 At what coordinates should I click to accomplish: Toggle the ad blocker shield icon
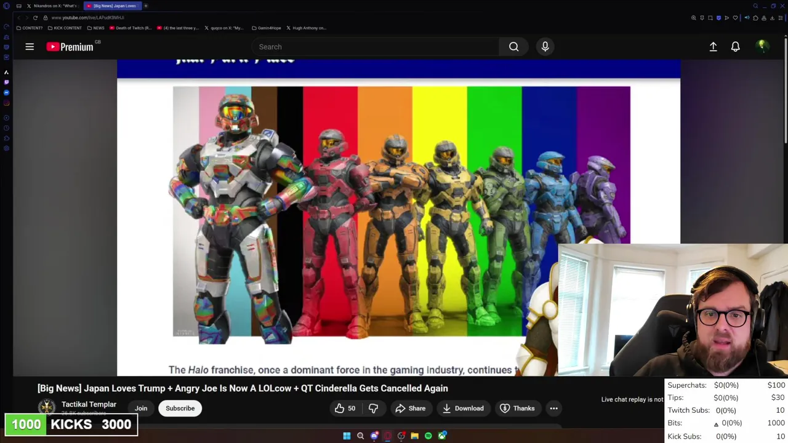tap(718, 17)
